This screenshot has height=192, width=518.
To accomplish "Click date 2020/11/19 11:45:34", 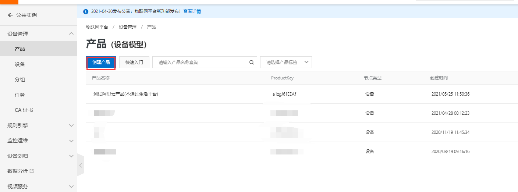I will (x=450, y=132).
